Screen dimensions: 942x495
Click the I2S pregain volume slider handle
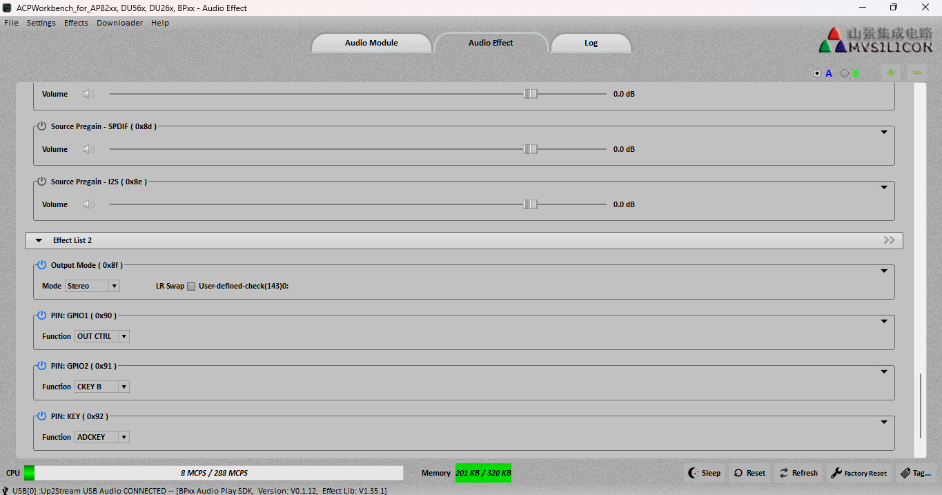530,204
